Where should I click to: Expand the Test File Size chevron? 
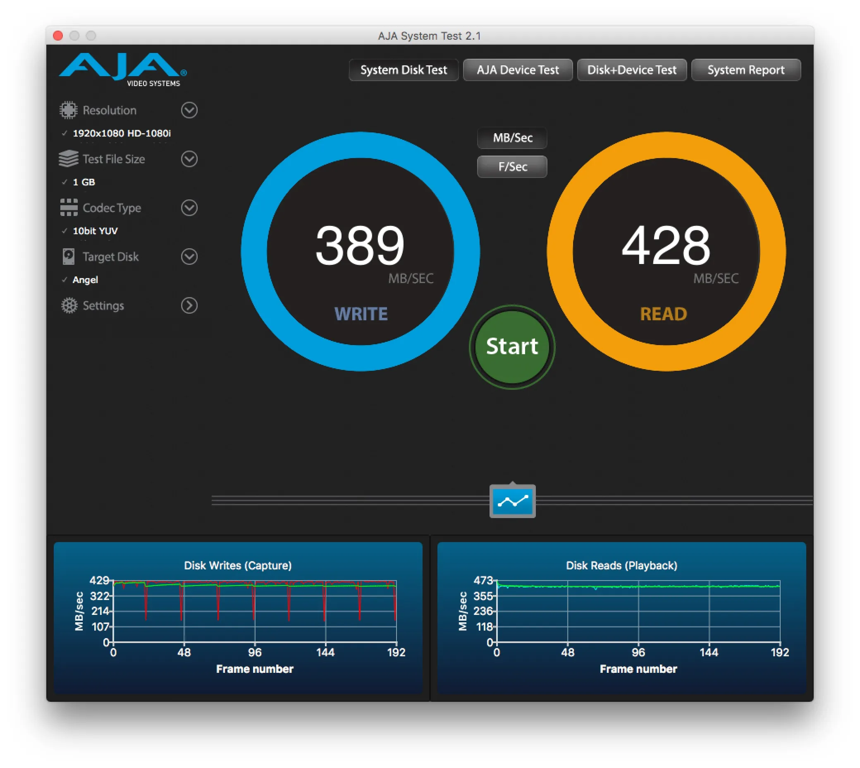click(189, 159)
